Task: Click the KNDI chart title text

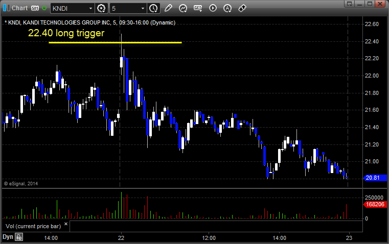Action: pyautogui.click(x=90, y=22)
